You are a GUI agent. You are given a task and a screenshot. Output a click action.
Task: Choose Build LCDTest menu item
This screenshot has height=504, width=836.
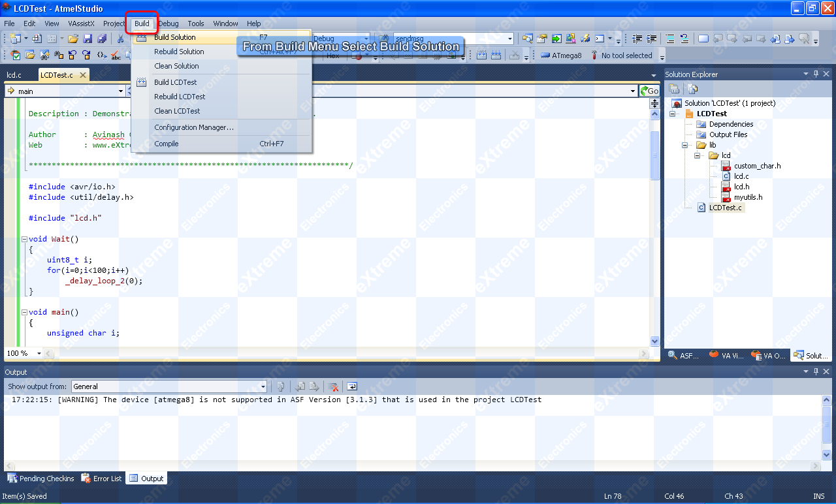221,82
